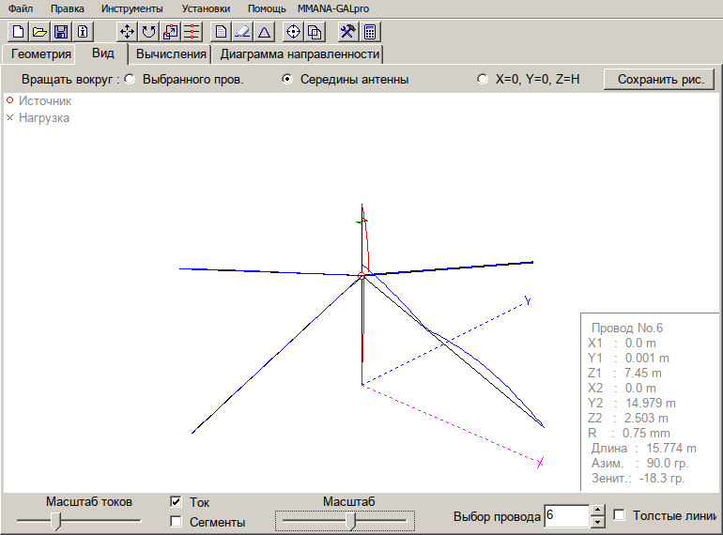
Task: Disable the Ток checkbox
Action: point(176,502)
